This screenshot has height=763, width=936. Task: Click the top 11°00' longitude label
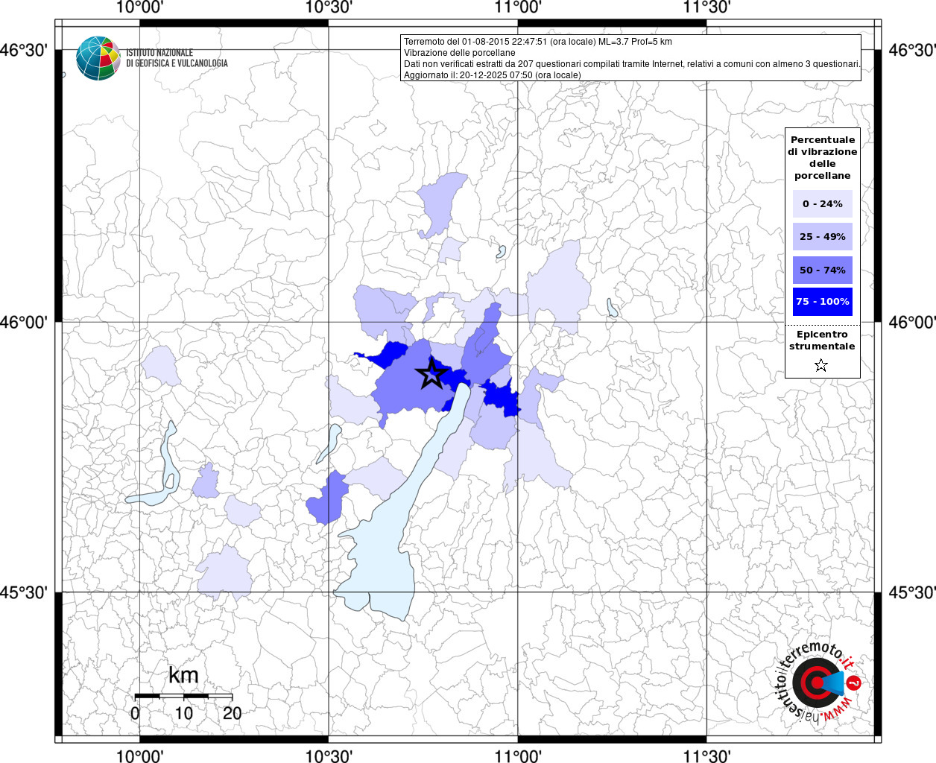point(517,7)
